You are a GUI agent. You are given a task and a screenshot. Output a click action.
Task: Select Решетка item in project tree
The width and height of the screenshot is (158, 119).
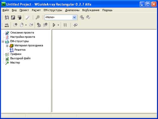(20, 50)
